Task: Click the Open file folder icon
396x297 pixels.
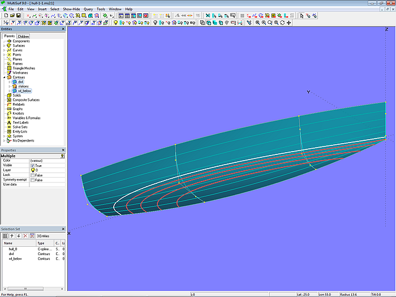Action: tap(11, 16)
